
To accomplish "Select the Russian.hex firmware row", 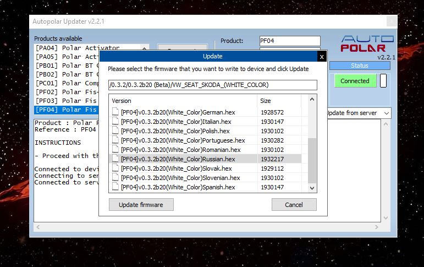I will pos(205,159).
